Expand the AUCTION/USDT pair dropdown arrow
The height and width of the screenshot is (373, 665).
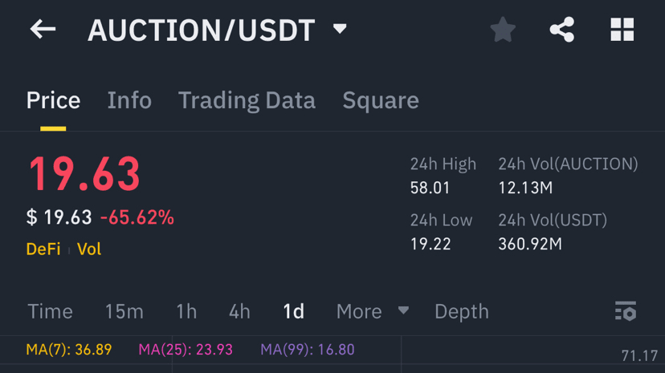pyautogui.click(x=340, y=30)
